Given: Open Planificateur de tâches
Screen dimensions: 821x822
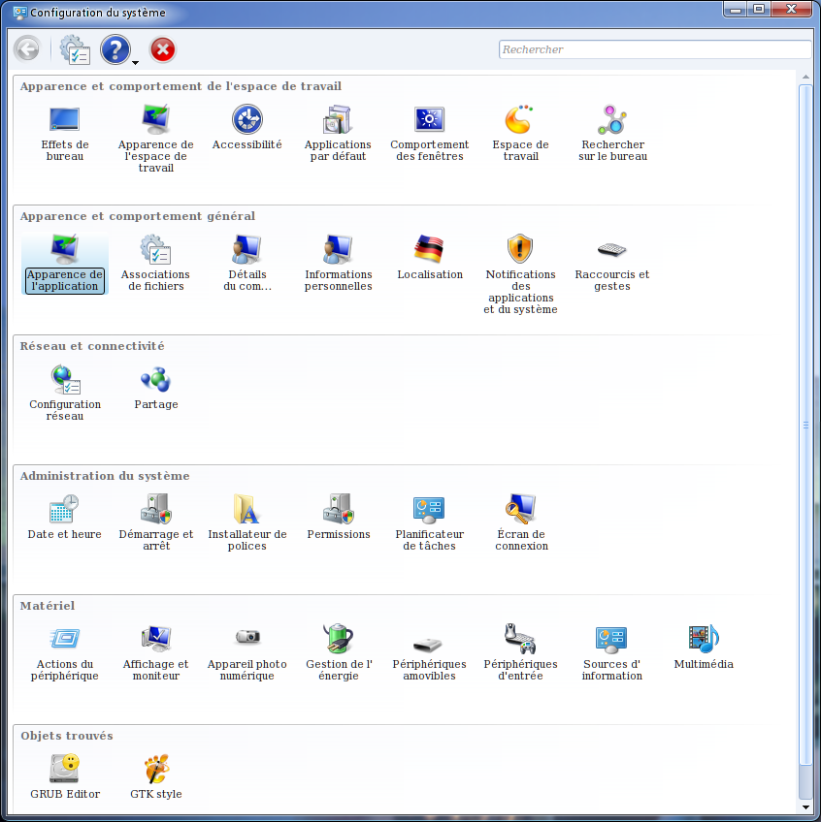Looking at the screenshot, I should point(429,523).
